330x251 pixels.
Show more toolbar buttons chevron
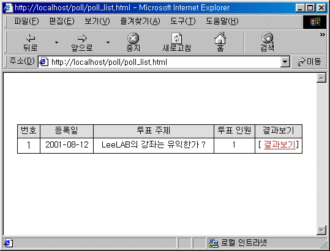click(x=322, y=34)
